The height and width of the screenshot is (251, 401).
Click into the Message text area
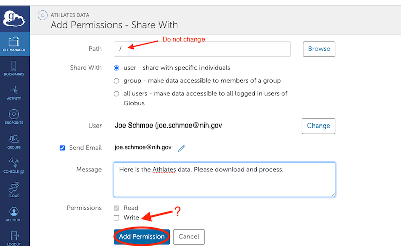point(224,179)
